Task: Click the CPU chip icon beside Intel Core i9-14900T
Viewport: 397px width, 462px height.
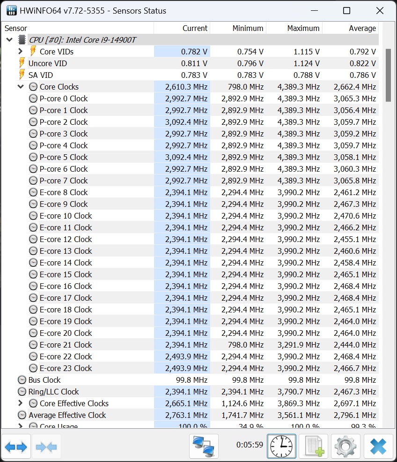Action: [x=22, y=40]
